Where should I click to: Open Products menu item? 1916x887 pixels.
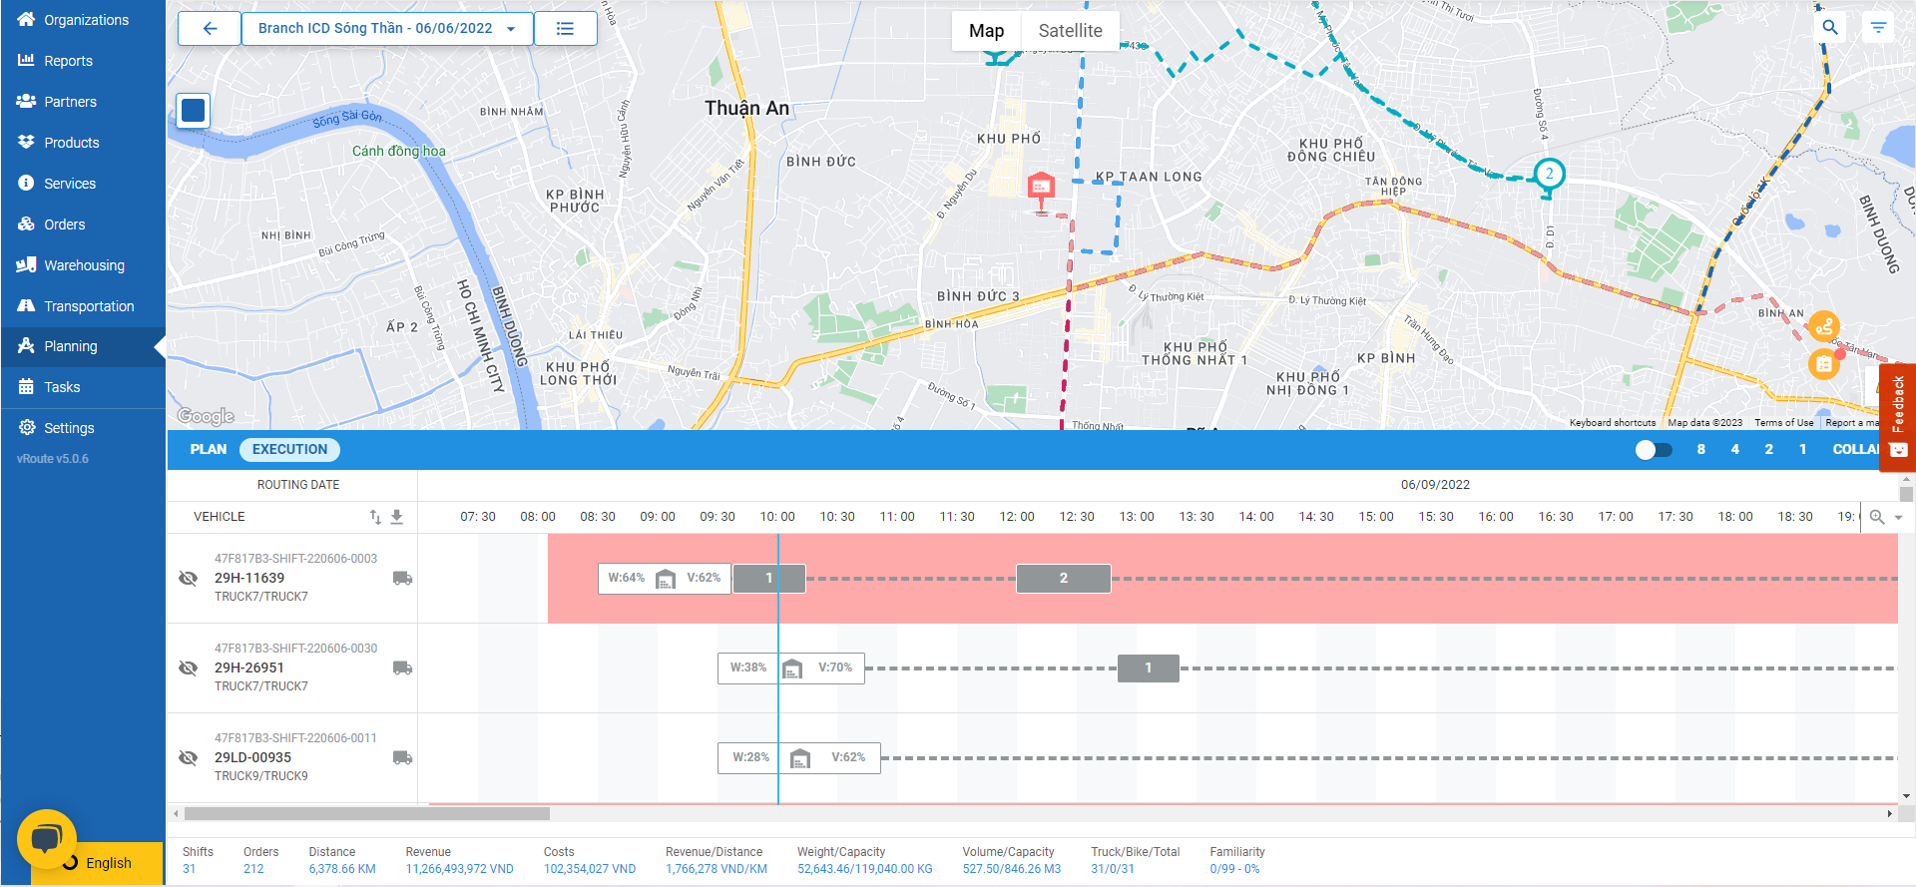click(x=83, y=143)
